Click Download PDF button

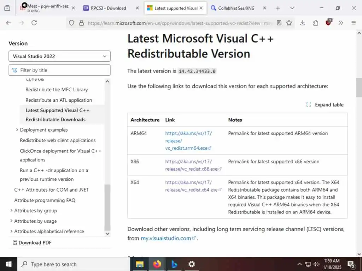[32, 243]
